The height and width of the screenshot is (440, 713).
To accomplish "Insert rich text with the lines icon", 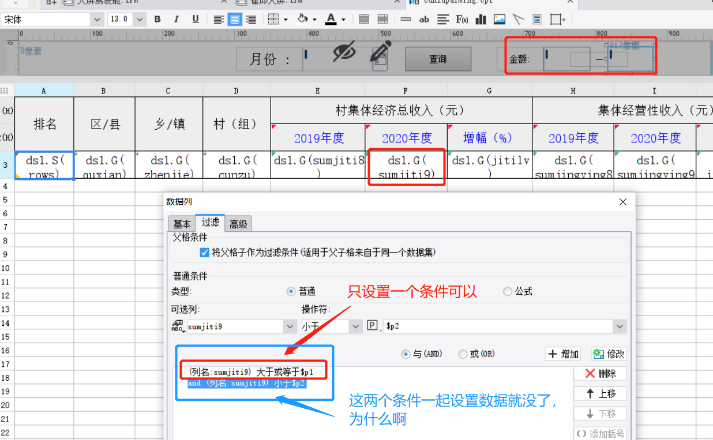I will coord(442,19).
